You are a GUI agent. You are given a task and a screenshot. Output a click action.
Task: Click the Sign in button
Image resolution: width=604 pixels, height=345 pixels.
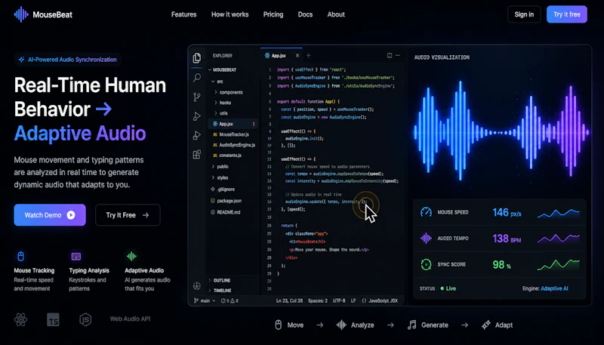tap(524, 14)
